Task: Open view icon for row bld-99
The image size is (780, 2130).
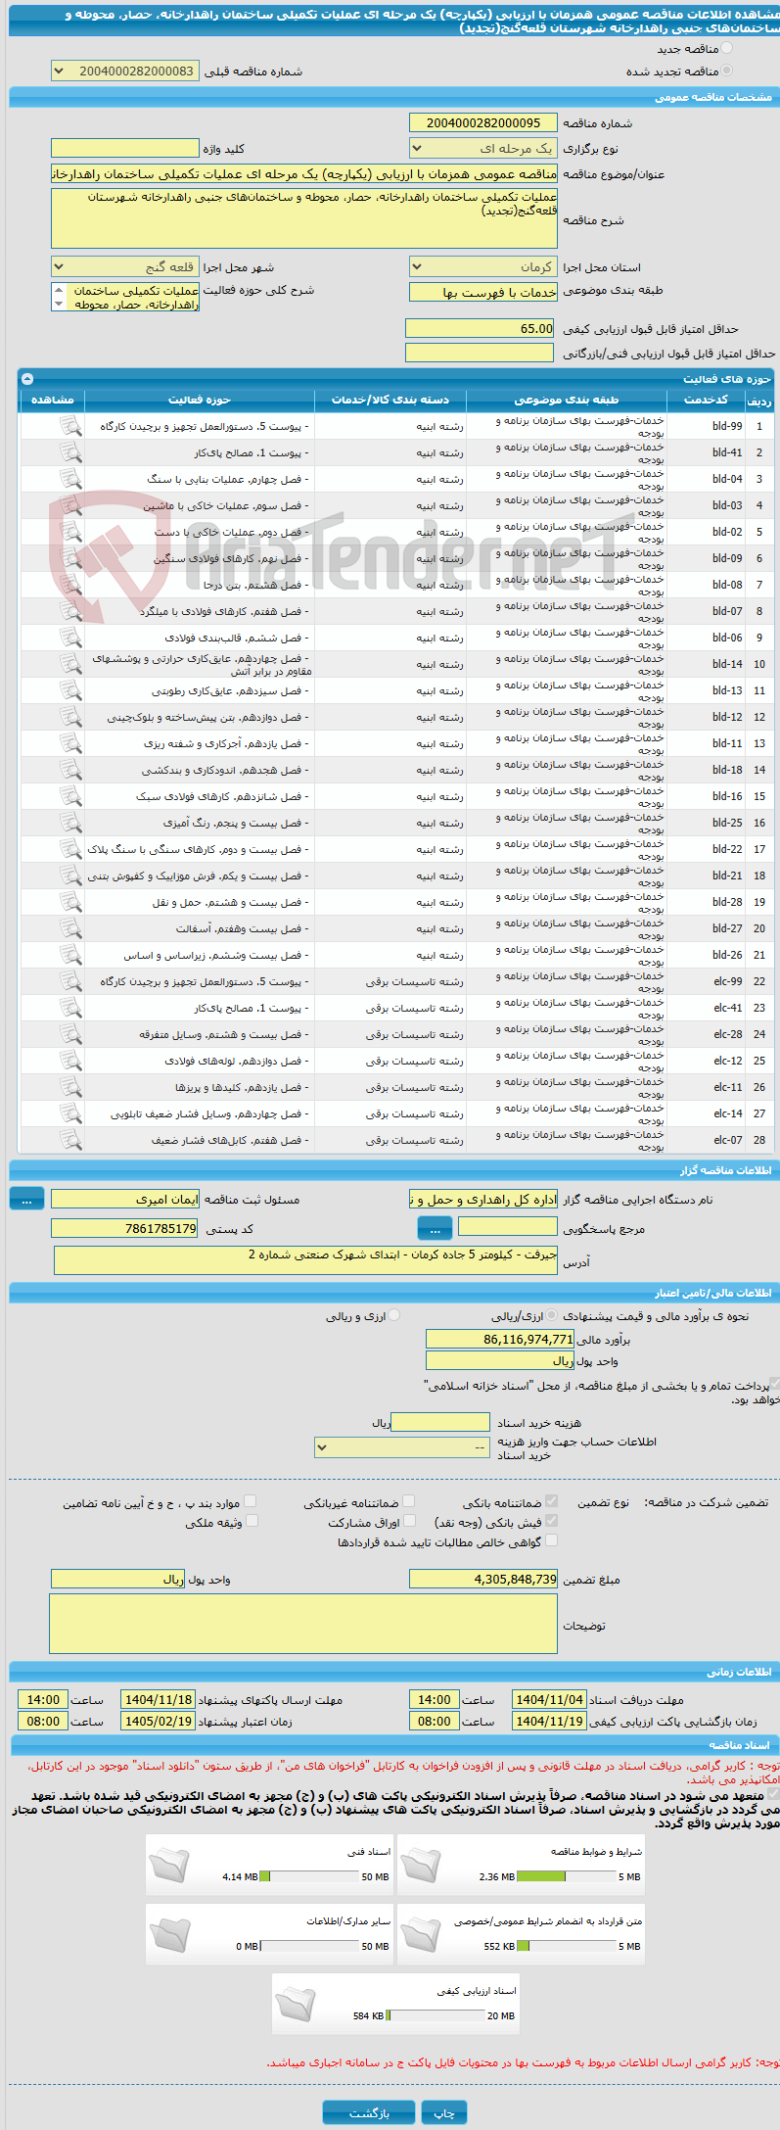Action: 70,426
